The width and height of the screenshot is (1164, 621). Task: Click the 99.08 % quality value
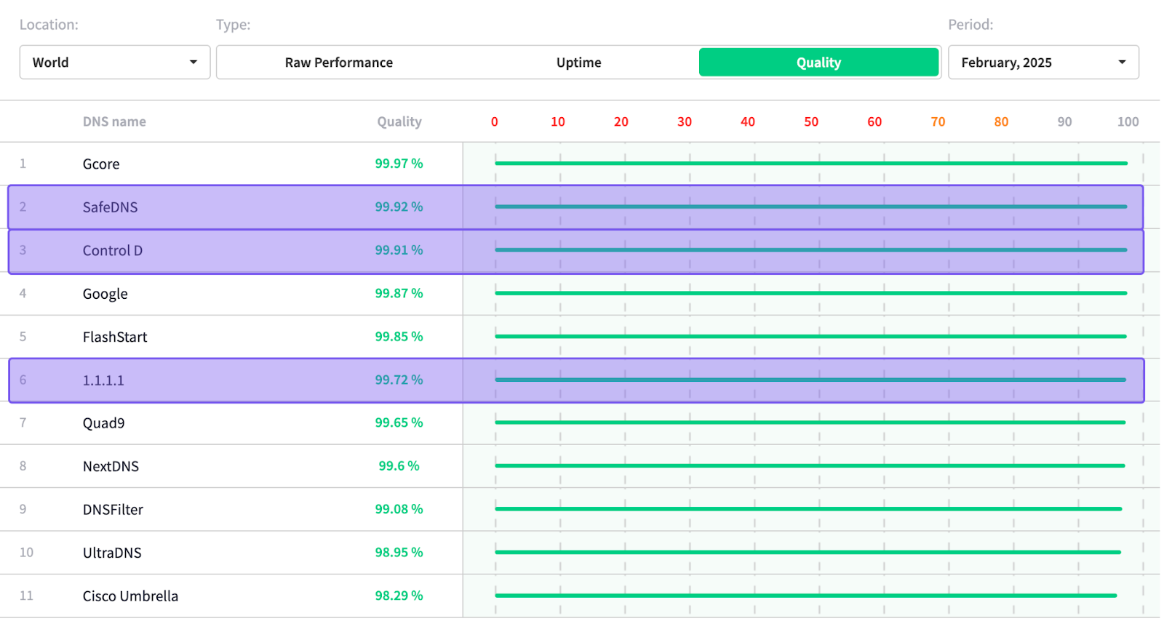click(x=399, y=509)
